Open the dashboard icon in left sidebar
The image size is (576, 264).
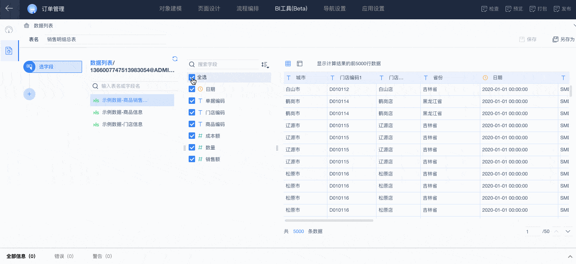[x=9, y=30]
